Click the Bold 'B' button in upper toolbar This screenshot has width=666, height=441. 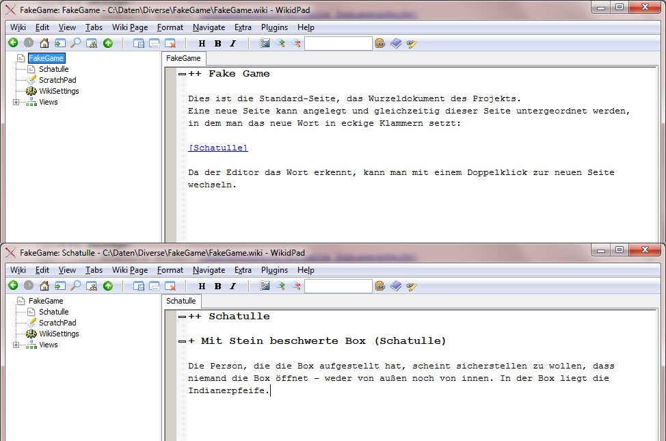tap(217, 43)
